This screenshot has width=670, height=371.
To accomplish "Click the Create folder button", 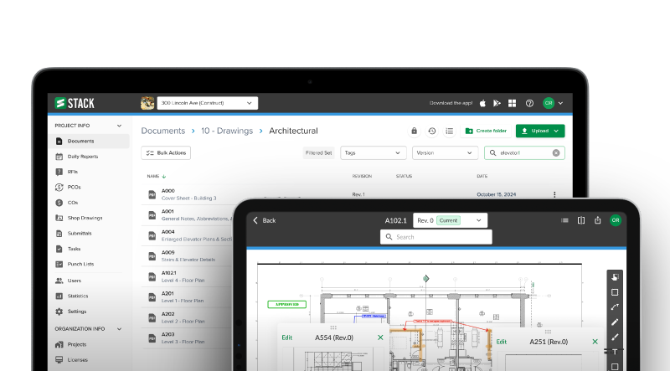I will [486, 131].
